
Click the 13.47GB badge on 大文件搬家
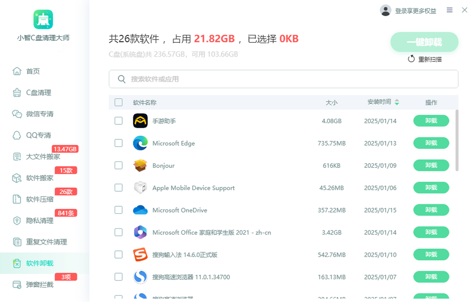click(65, 149)
